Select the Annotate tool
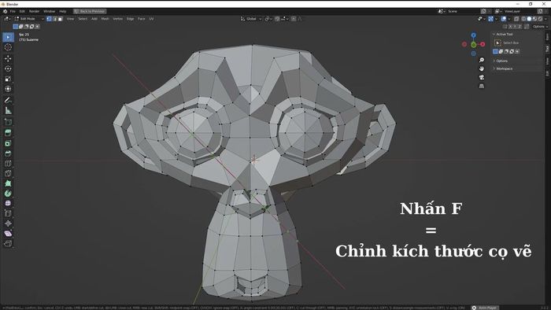Screen dimensions: 551x310 8,101
